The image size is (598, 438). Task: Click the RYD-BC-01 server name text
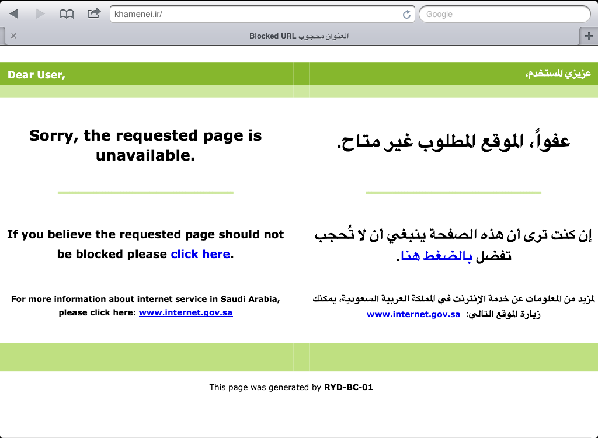tap(348, 387)
